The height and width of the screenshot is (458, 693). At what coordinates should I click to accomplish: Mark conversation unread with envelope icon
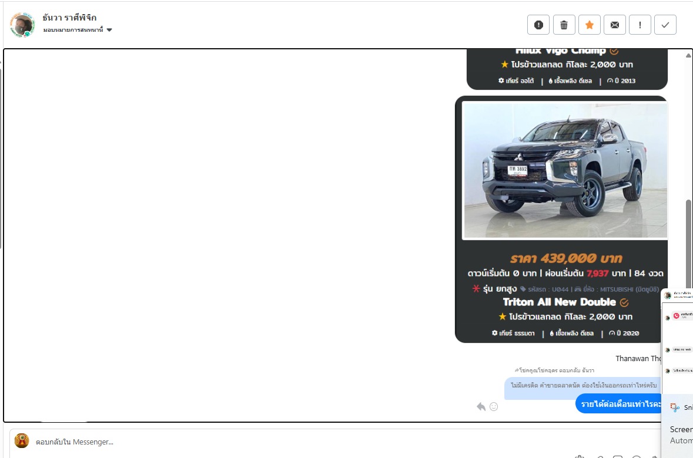tap(615, 25)
